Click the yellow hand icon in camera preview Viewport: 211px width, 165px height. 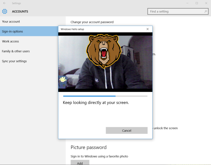click(x=63, y=79)
